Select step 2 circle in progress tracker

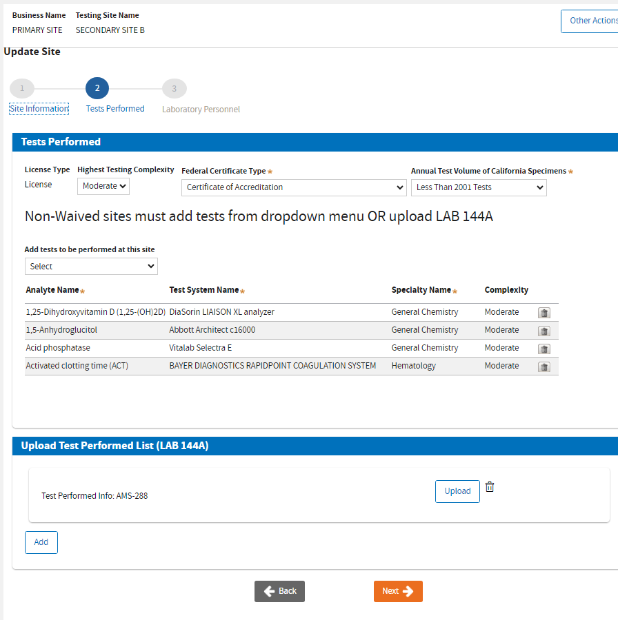[x=97, y=88]
